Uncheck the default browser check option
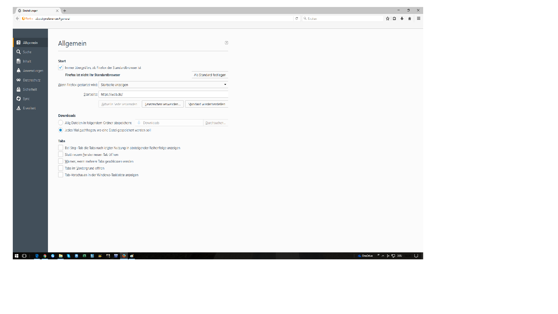Viewport: 558px width, 314px height. [60, 67]
